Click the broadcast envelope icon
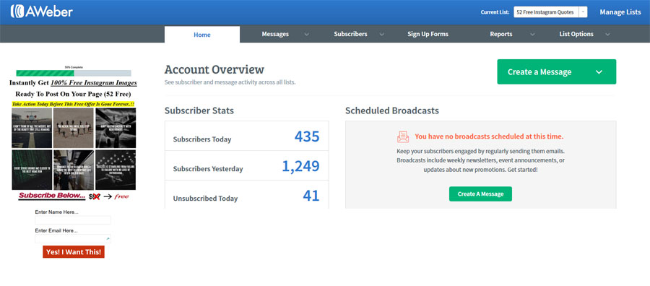This screenshot has width=650, height=286. [x=403, y=136]
